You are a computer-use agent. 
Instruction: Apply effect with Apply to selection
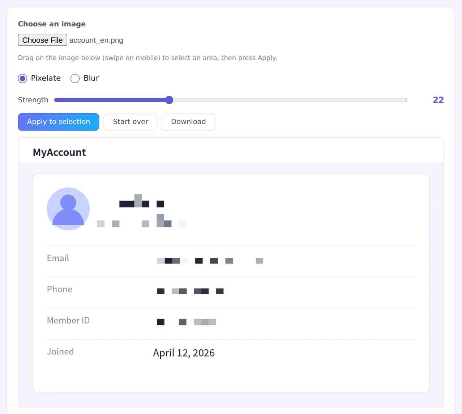(59, 122)
